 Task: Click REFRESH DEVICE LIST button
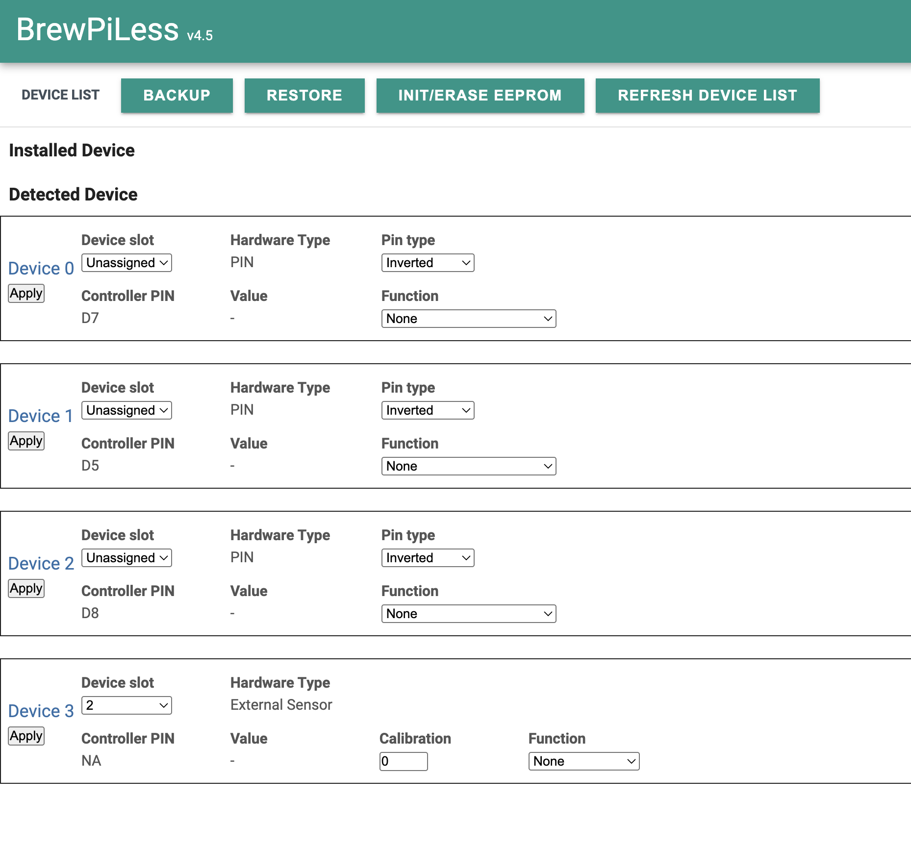tap(707, 95)
